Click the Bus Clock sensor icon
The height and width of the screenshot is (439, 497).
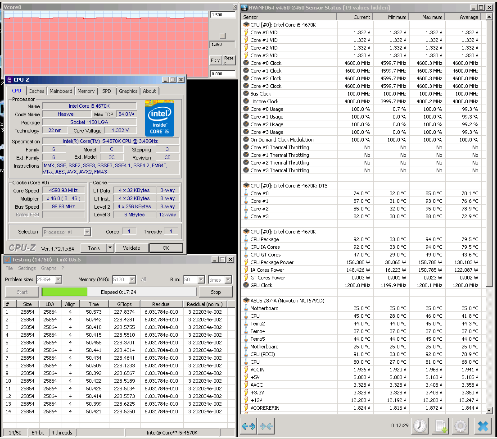tap(246, 94)
